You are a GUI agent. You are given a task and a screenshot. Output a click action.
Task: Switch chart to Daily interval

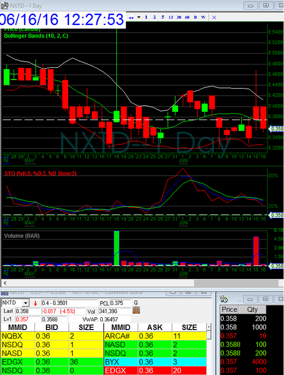click(195, 17)
